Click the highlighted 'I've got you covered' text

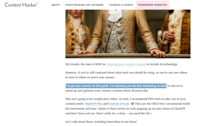point(116,86)
